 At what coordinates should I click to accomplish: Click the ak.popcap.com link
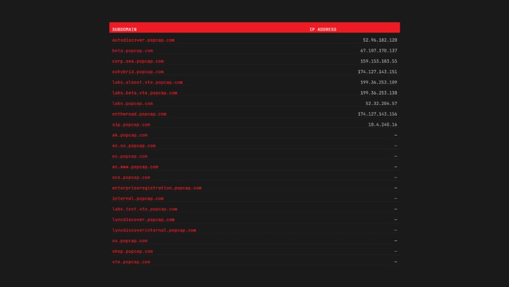(130, 135)
